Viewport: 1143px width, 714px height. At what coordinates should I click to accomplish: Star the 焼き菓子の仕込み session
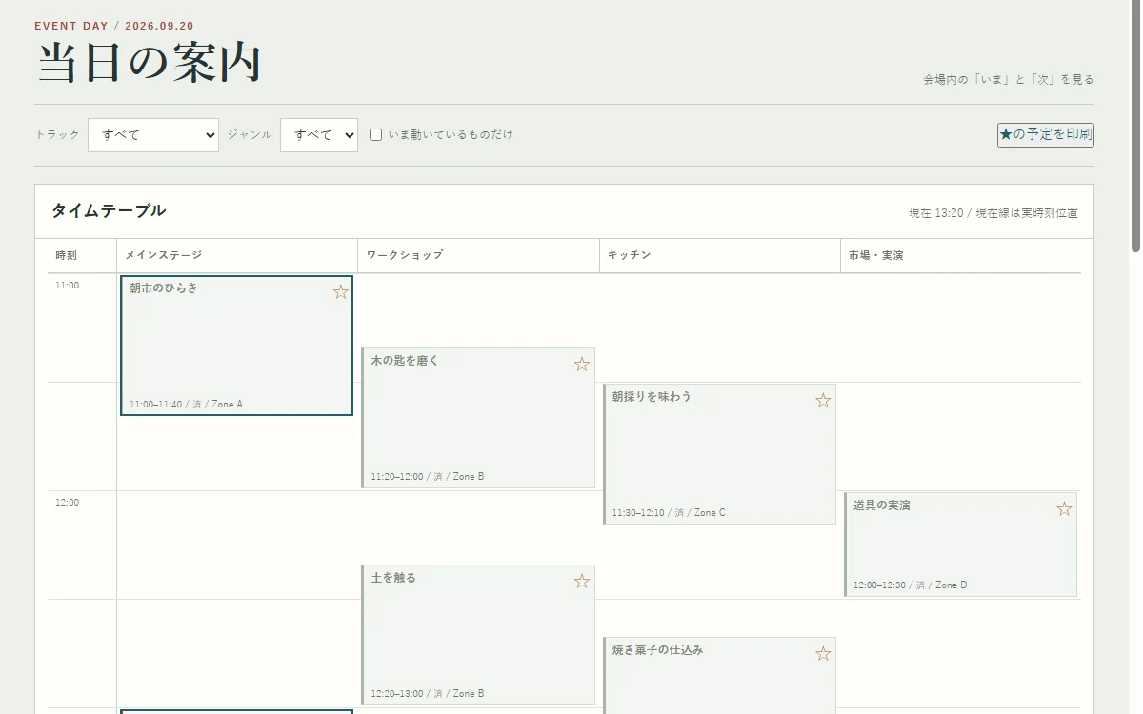click(x=823, y=654)
